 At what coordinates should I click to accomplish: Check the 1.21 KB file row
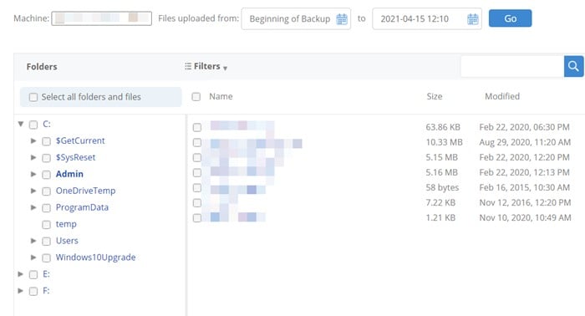197,218
